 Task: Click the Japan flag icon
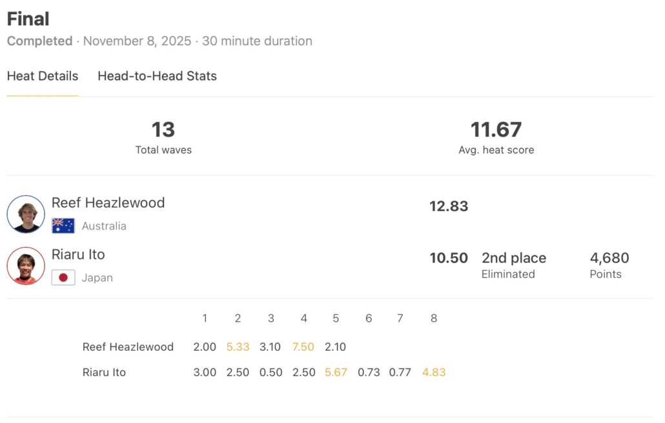pos(63,278)
